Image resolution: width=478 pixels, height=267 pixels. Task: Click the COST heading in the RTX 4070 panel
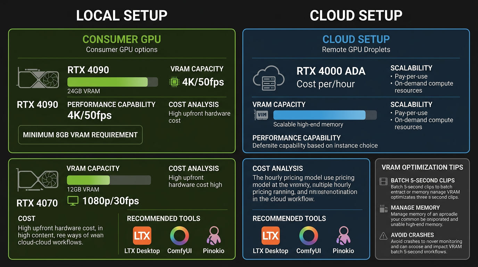(x=27, y=219)
